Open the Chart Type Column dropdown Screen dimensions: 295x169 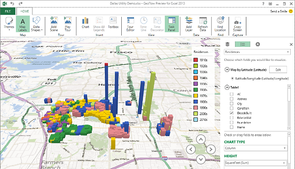256,148
